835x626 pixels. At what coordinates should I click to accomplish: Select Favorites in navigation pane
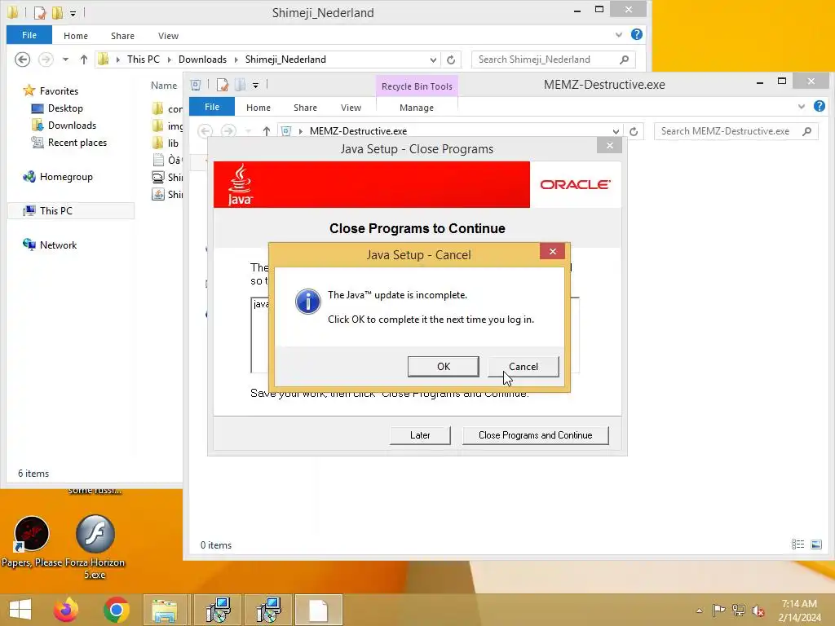click(59, 91)
